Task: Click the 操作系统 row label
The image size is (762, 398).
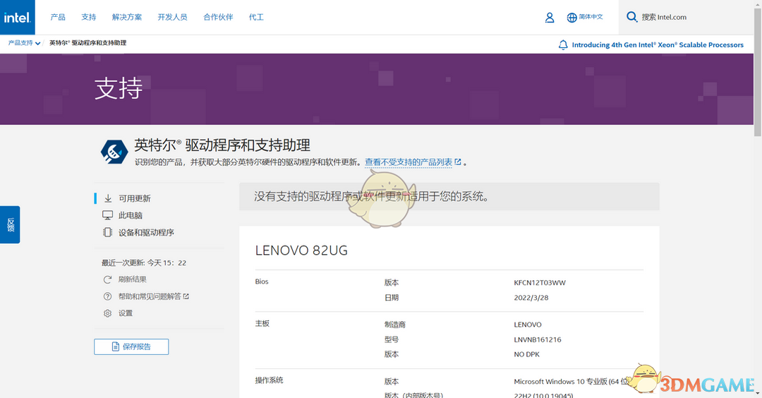Action: coord(270,380)
